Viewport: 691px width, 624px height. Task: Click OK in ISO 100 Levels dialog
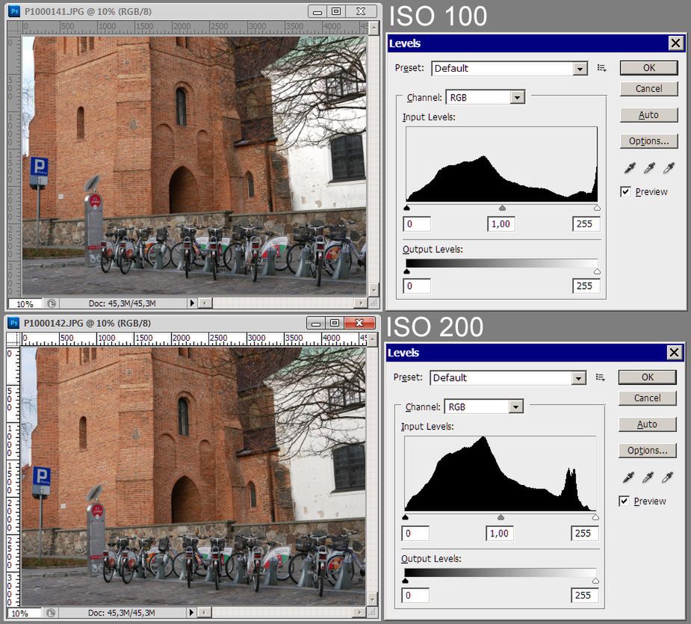point(648,68)
